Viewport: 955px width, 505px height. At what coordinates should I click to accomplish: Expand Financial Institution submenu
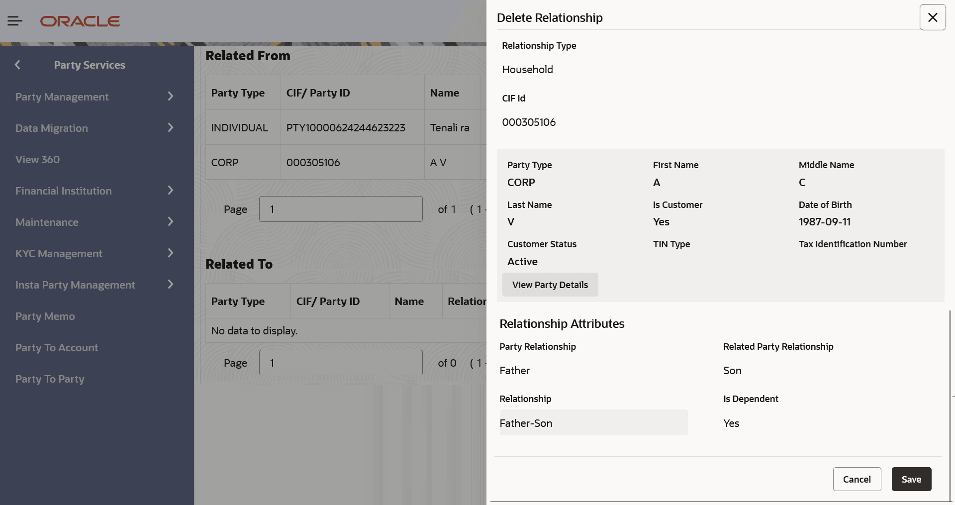pyautogui.click(x=171, y=191)
